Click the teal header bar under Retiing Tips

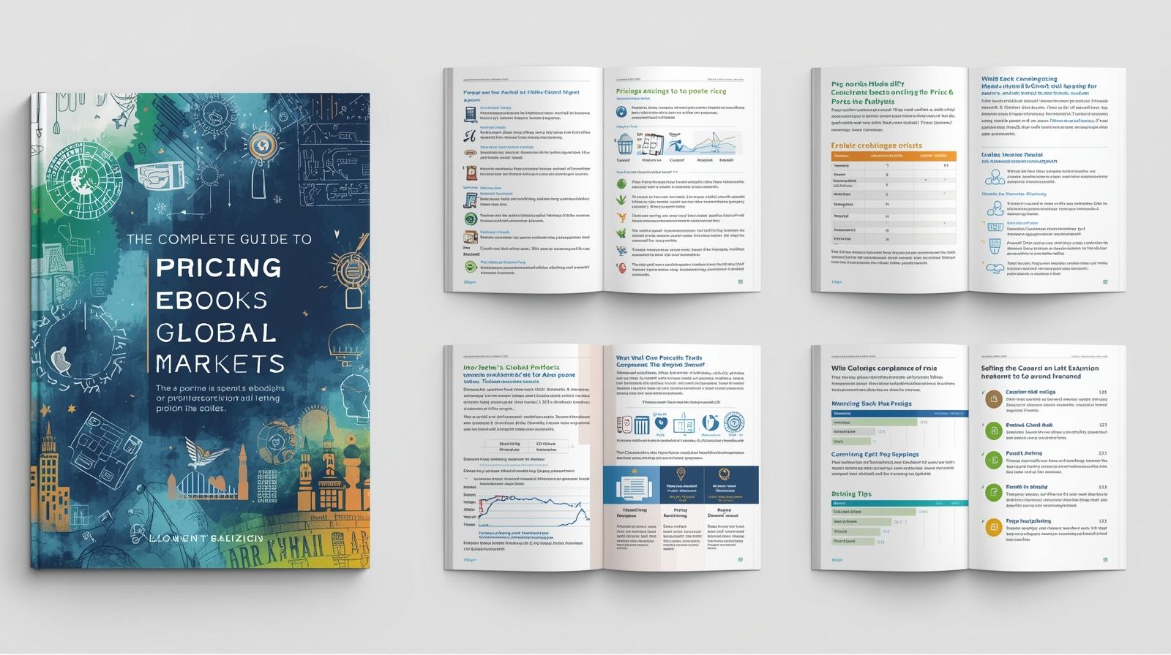click(899, 504)
